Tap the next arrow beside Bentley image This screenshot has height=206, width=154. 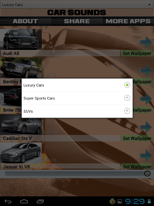(146, 70)
